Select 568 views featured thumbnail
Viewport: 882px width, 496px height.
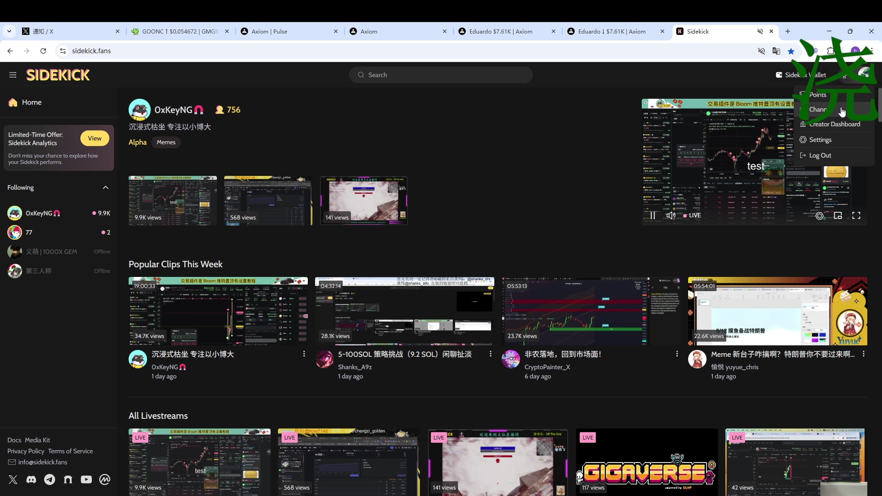(x=268, y=200)
